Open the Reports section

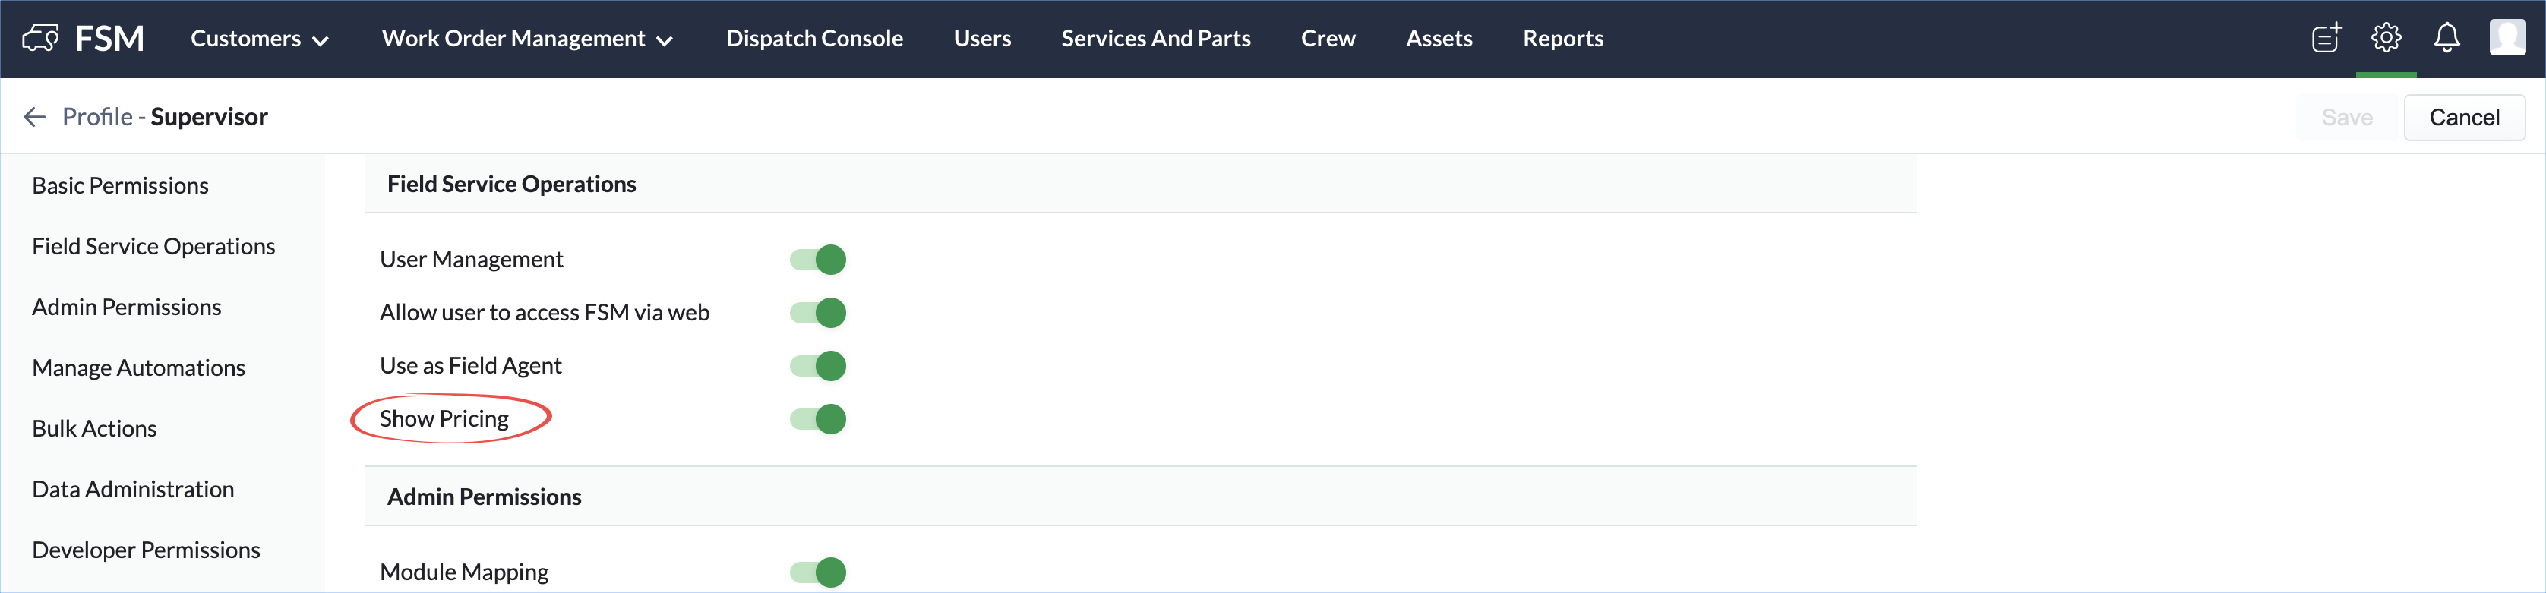tap(1562, 39)
